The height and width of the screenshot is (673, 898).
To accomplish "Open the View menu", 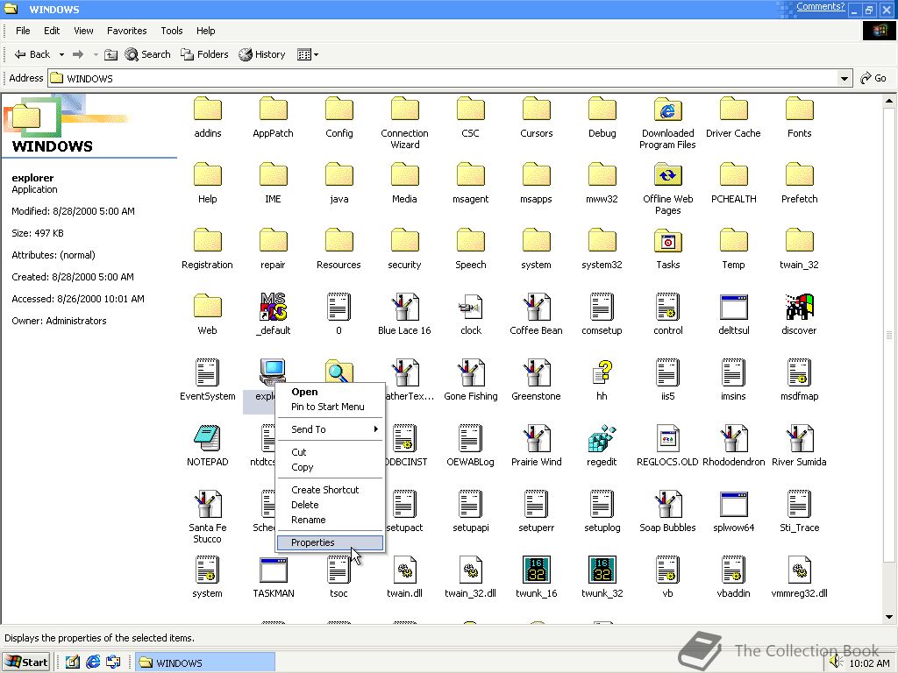I will (x=83, y=31).
